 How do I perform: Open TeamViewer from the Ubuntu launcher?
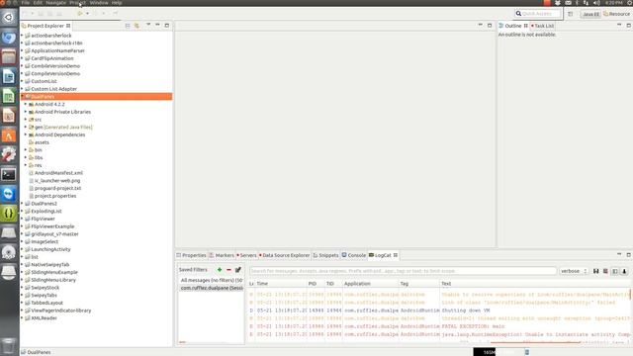pos(9,194)
